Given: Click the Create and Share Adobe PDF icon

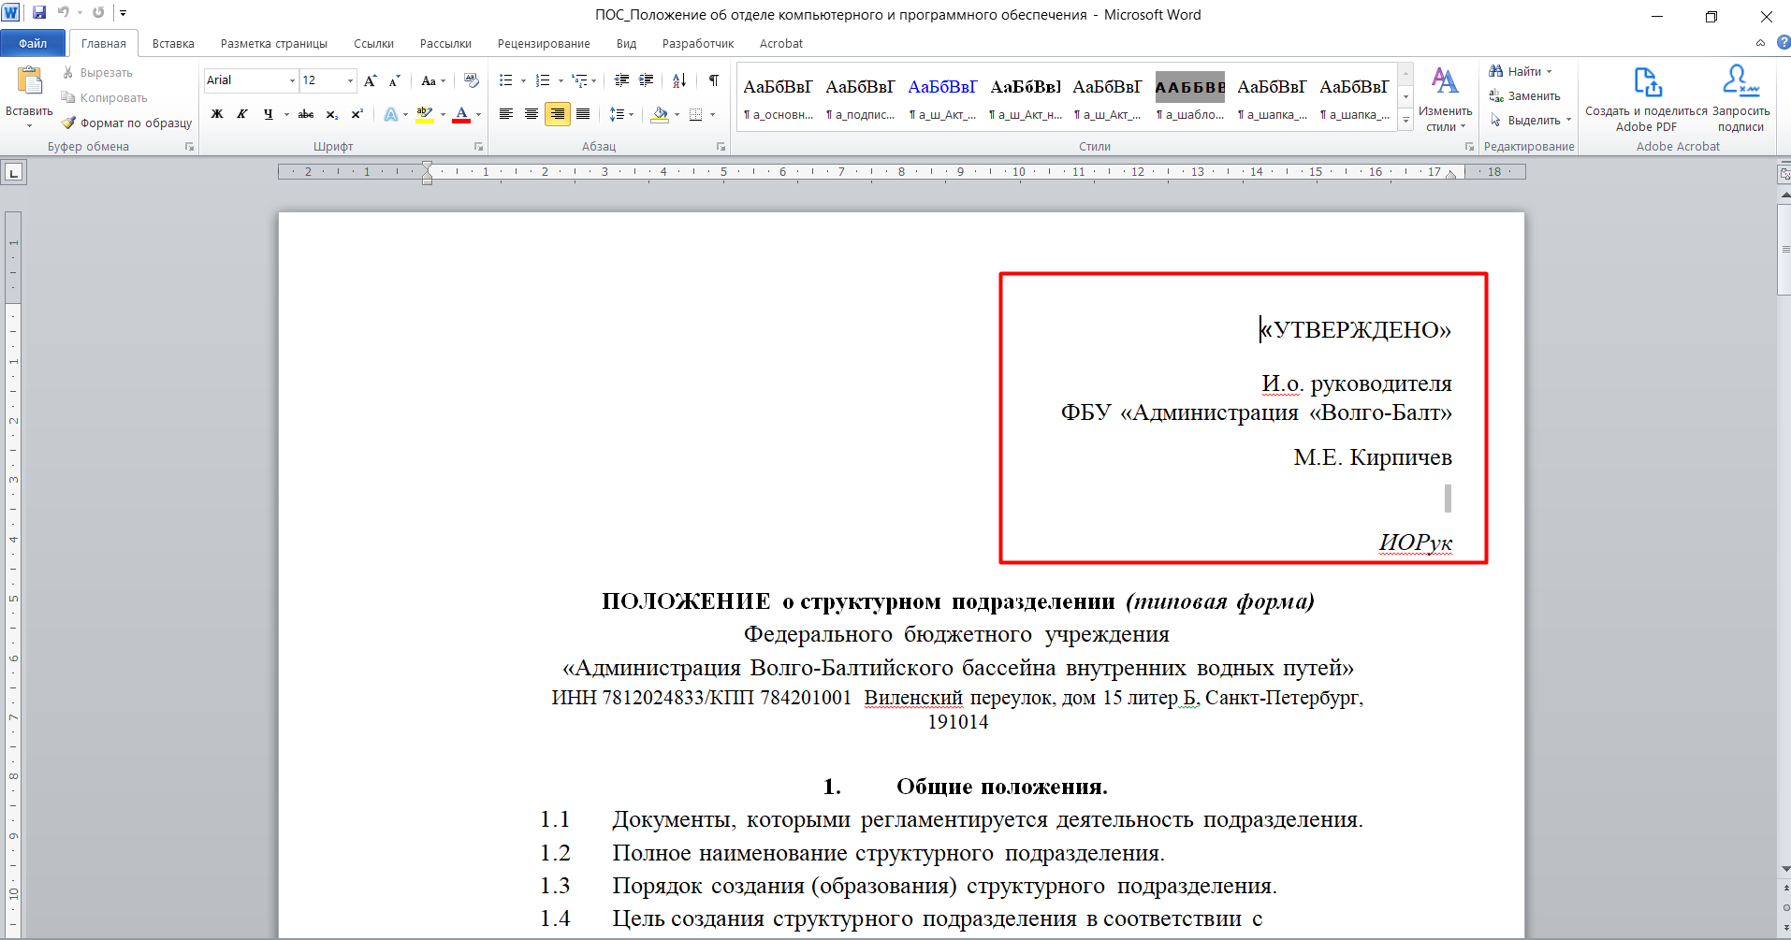Looking at the screenshot, I should [1646, 82].
